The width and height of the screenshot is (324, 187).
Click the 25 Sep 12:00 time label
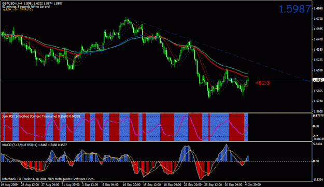coord(213,185)
